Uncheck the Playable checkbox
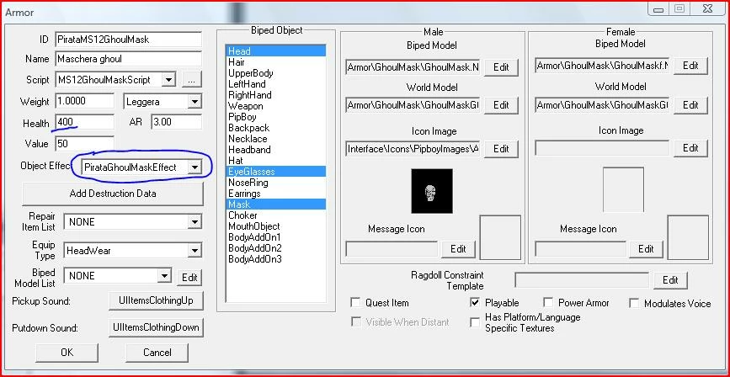This screenshot has width=730, height=377. click(x=475, y=303)
